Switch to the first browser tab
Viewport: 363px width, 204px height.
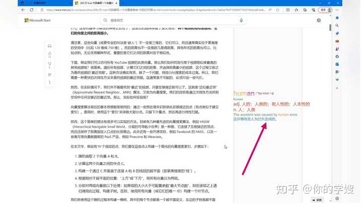click(45, 3)
